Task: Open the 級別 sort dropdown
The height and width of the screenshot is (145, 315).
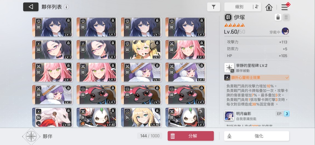Action: pyautogui.click(x=239, y=7)
